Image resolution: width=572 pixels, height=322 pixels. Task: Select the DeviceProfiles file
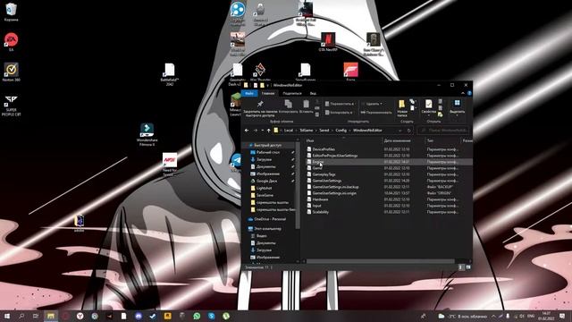(x=324, y=149)
